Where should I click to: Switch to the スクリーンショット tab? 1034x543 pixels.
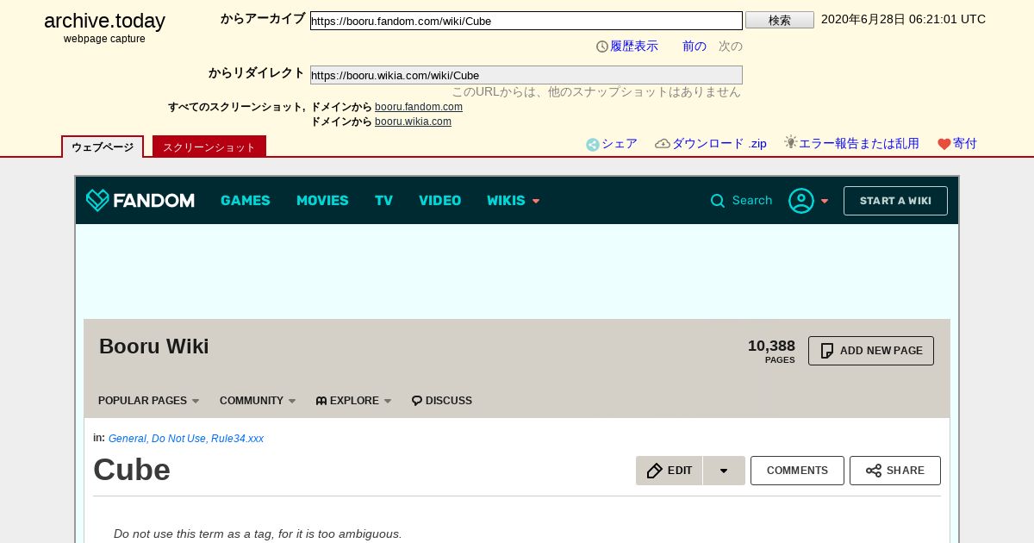[x=209, y=147]
